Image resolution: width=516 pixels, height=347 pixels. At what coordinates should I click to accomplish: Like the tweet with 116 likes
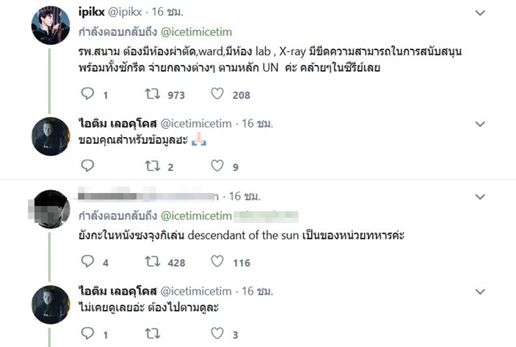(217, 262)
